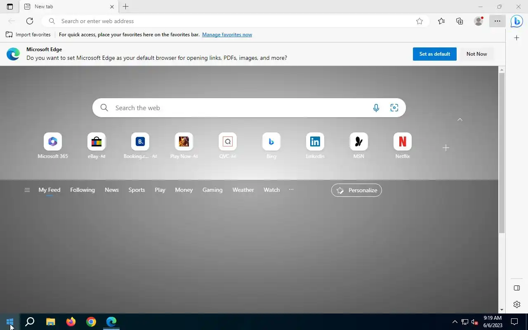This screenshot has height=330, width=528.
Task: Add this page to favorites star
Action: [x=420, y=21]
